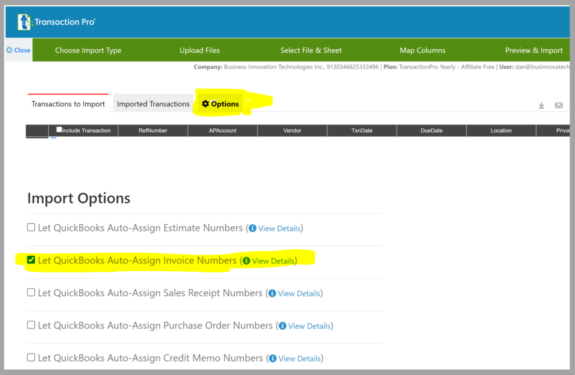Click the Transaction Pro logo icon
Screen dimensions: 575x375
[x=25, y=22]
